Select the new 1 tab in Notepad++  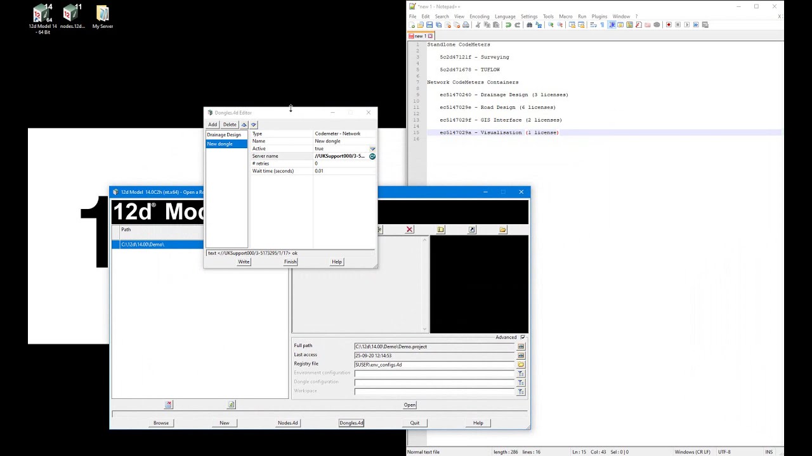click(419, 36)
